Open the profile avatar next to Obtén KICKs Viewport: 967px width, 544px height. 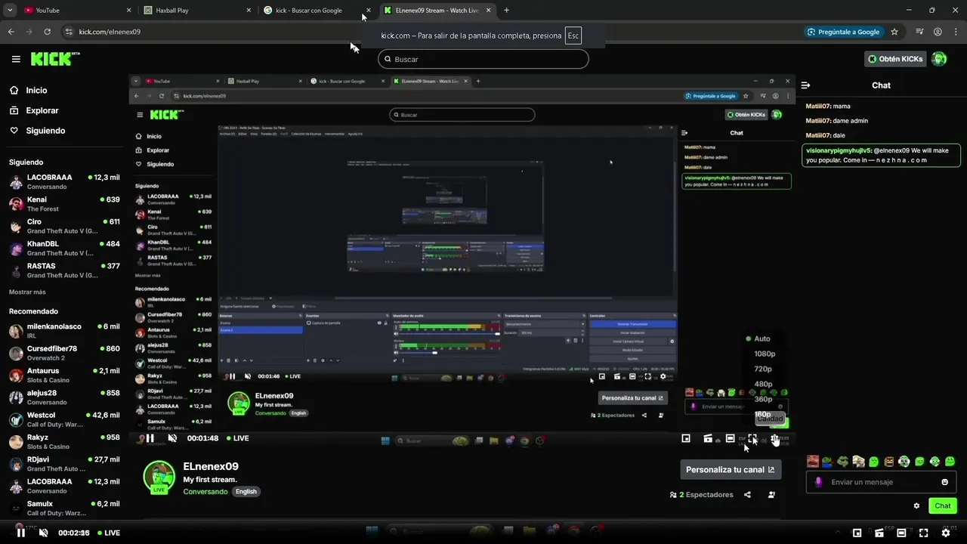[939, 59]
